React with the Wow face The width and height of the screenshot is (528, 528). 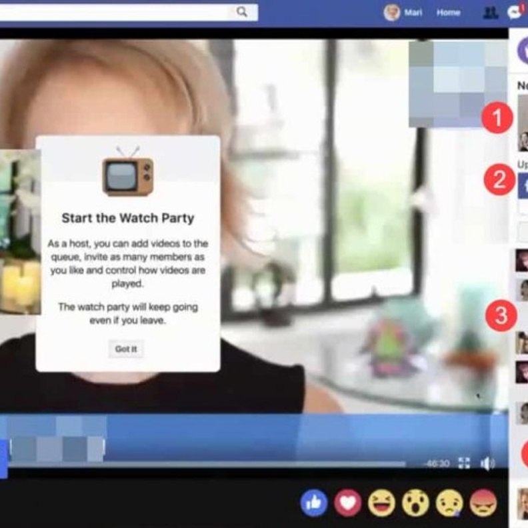415,503
